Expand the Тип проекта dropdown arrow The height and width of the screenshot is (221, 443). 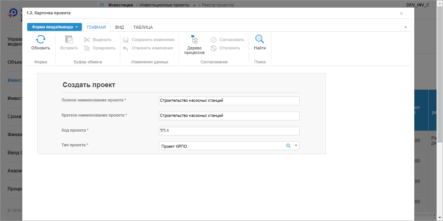[x=296, y=146]
